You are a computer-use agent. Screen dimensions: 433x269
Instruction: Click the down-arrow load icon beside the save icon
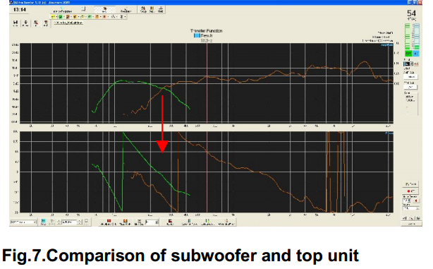pos(25,23)
